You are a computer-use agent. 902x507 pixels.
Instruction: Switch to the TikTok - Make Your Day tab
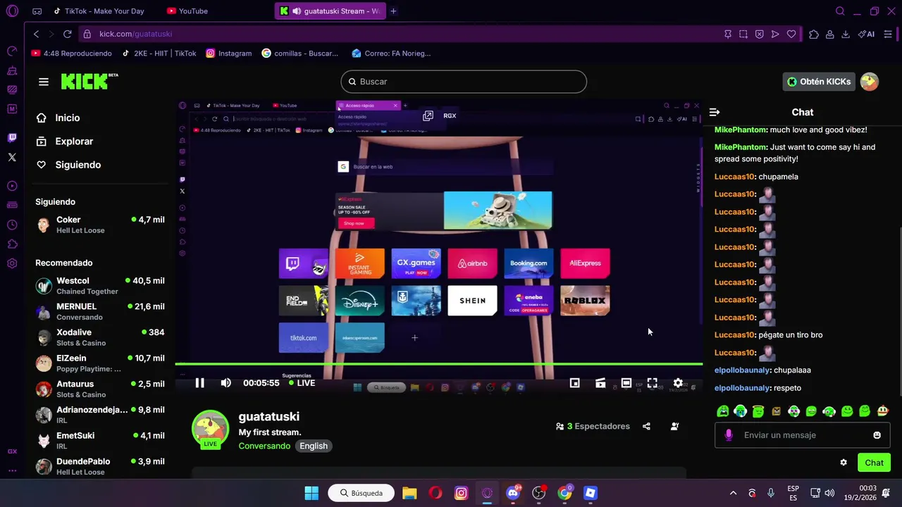(98, 11)
